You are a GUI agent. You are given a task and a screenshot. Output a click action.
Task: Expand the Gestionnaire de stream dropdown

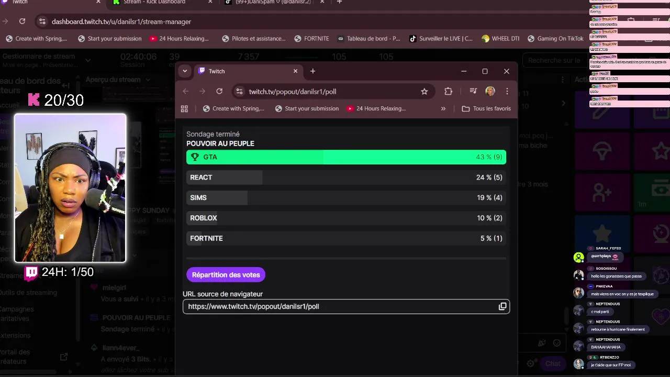point(87,60)
